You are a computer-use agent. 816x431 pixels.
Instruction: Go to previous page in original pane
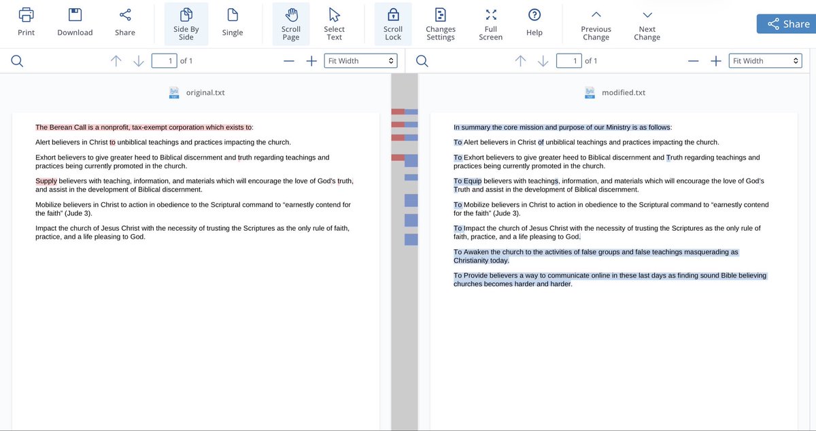116,61
